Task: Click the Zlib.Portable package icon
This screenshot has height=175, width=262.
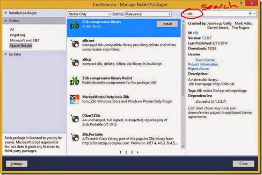Action: click(75, 138)
